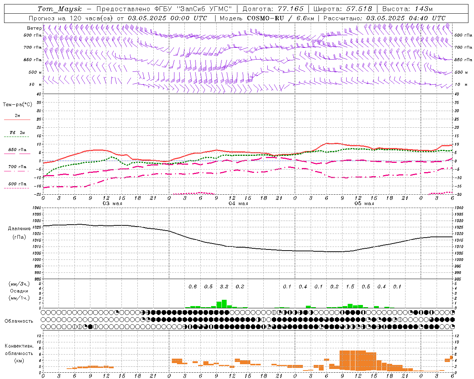Click the Облачность cloudiness label

pos(19,321)
